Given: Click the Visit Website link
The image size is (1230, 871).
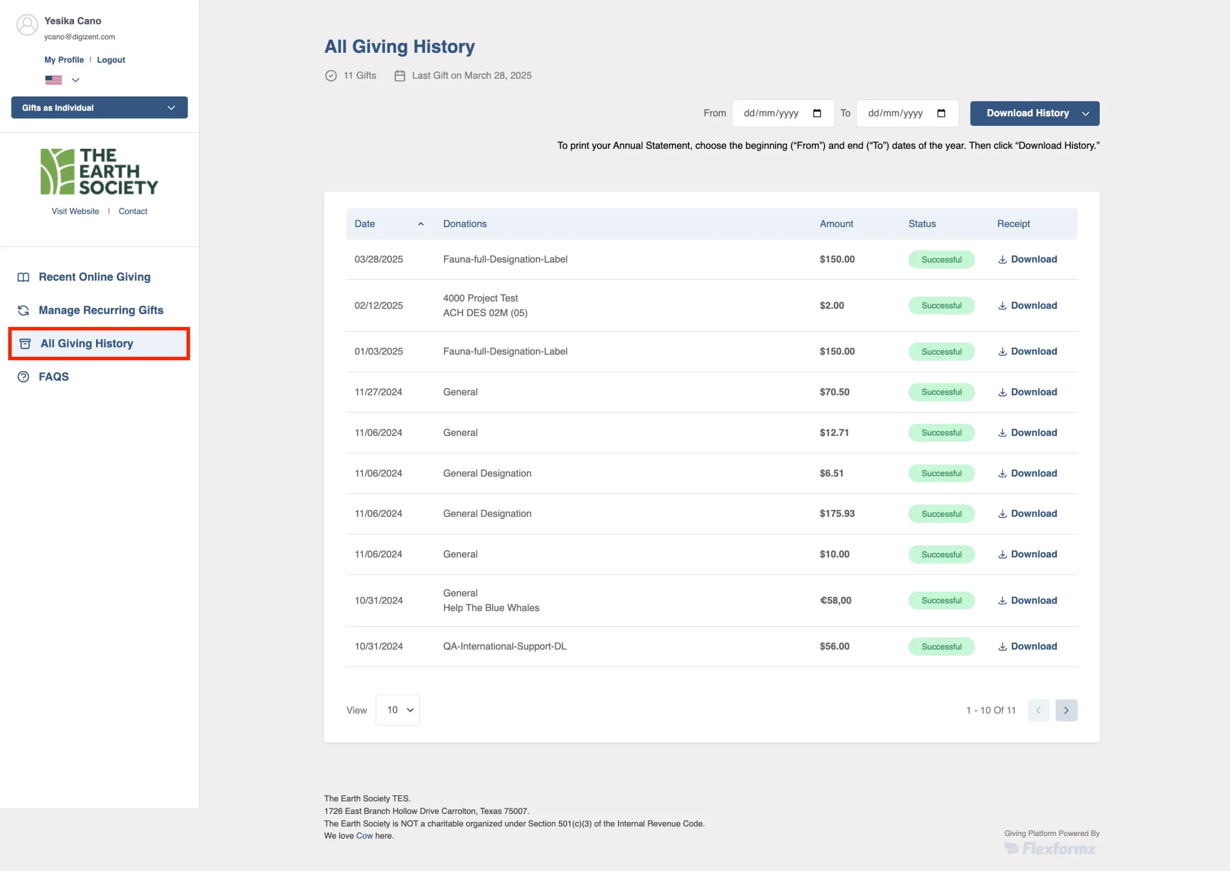Looking at the screenshot, I should pos(75,211).
